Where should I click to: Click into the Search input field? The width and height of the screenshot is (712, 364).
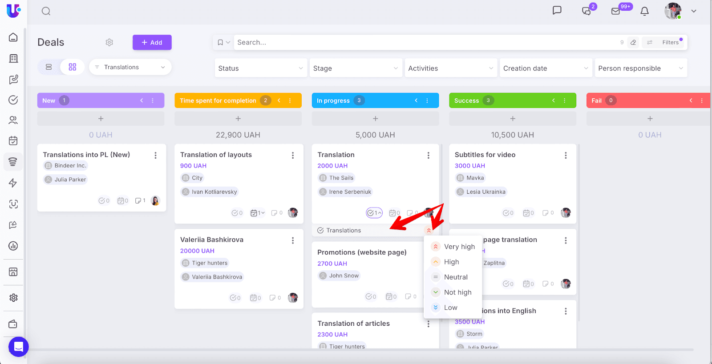(423, 42)
